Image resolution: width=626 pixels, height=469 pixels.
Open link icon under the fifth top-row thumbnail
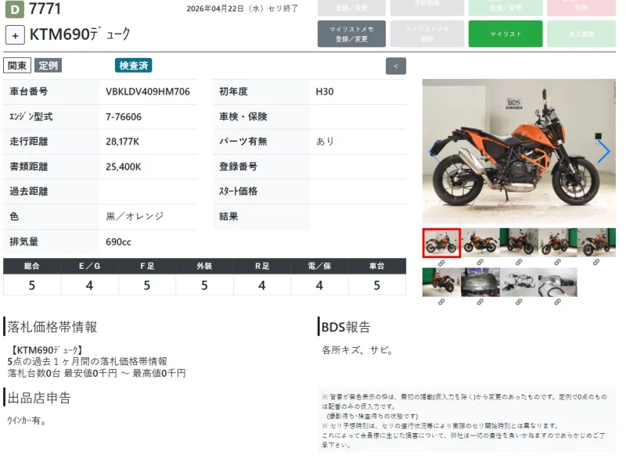pos(596,262)
